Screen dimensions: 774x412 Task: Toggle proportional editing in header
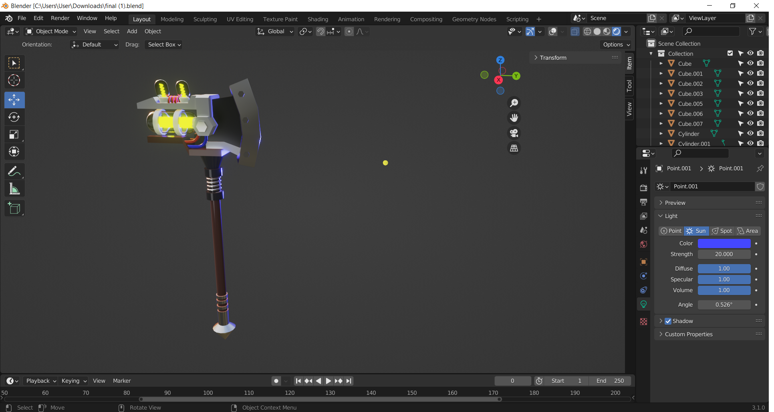pyautogui.click(x=349, y=32)
